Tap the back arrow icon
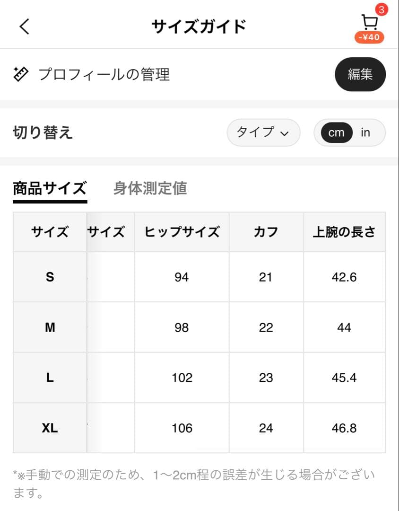This screenshot has width=399, height=511. point(25,26)
